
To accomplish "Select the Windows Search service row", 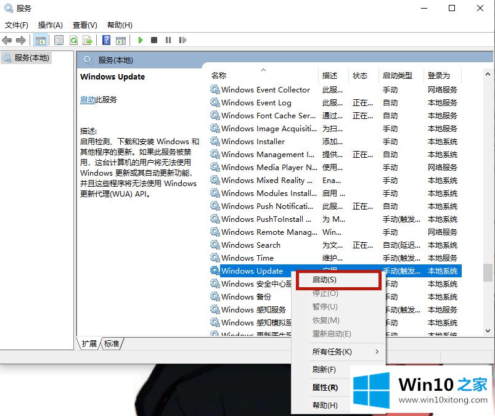I will click(335, 245).
